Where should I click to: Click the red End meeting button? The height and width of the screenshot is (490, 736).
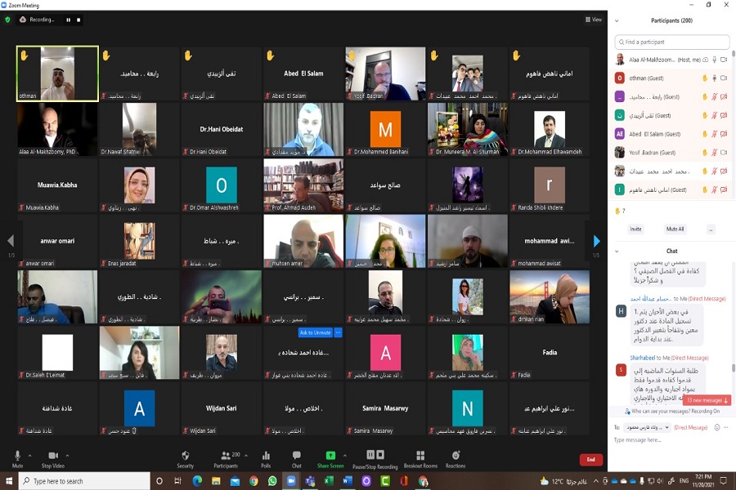[x=591, y=460]
